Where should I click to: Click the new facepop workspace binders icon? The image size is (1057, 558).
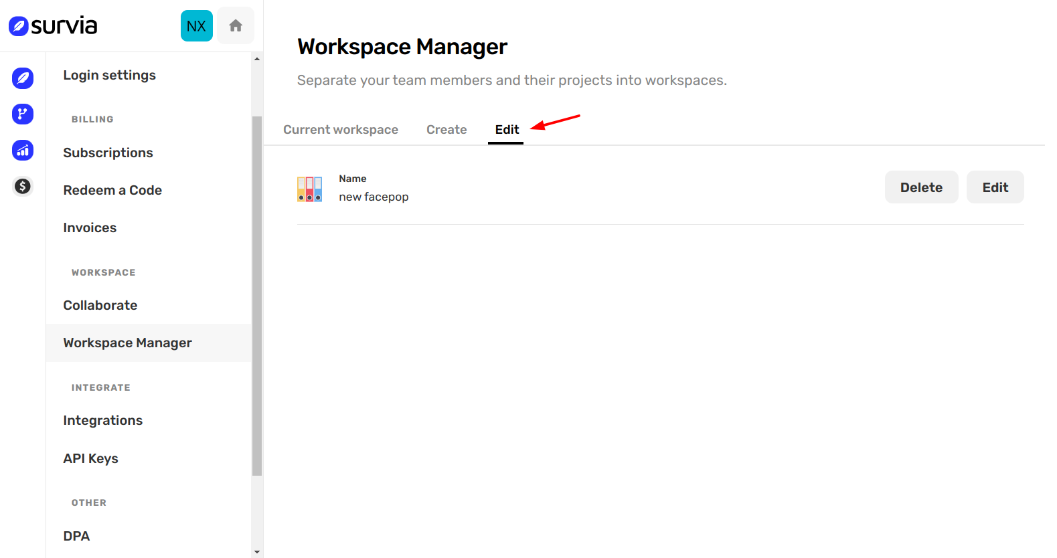pyautogui.click(x=310, y=189)
